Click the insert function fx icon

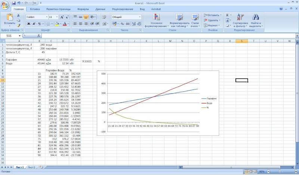[38, 36]
